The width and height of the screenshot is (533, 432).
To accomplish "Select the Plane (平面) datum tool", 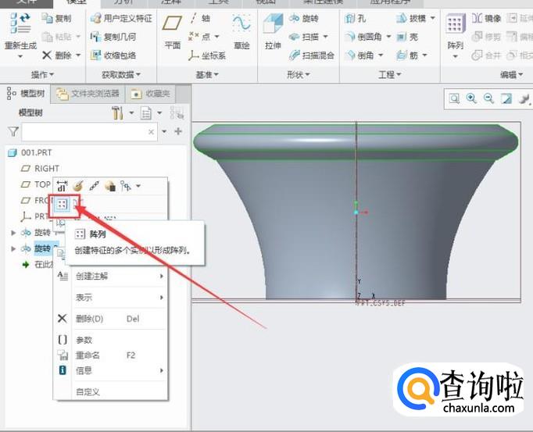I will (x=172, y=31).
